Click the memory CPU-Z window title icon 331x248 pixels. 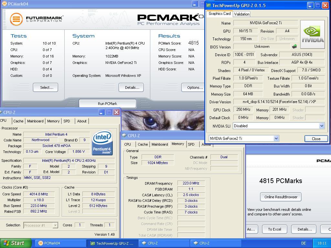click(x=124, y=136)
